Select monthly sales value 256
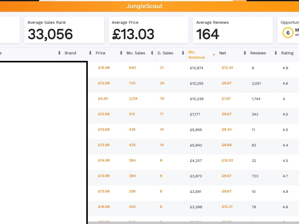The height and width of the screenshot is (224, 299). pos(132,191)
